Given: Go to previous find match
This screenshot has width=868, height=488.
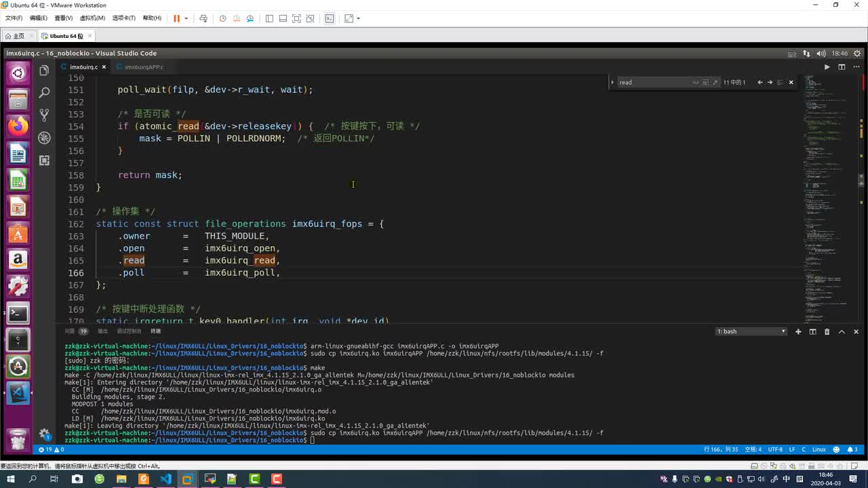Looking at the screenshot, I should (760, 82).
